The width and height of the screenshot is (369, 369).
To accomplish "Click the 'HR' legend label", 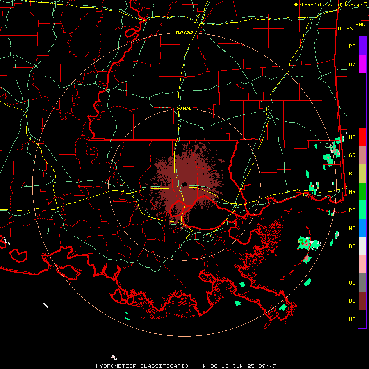I will (352, 192).
